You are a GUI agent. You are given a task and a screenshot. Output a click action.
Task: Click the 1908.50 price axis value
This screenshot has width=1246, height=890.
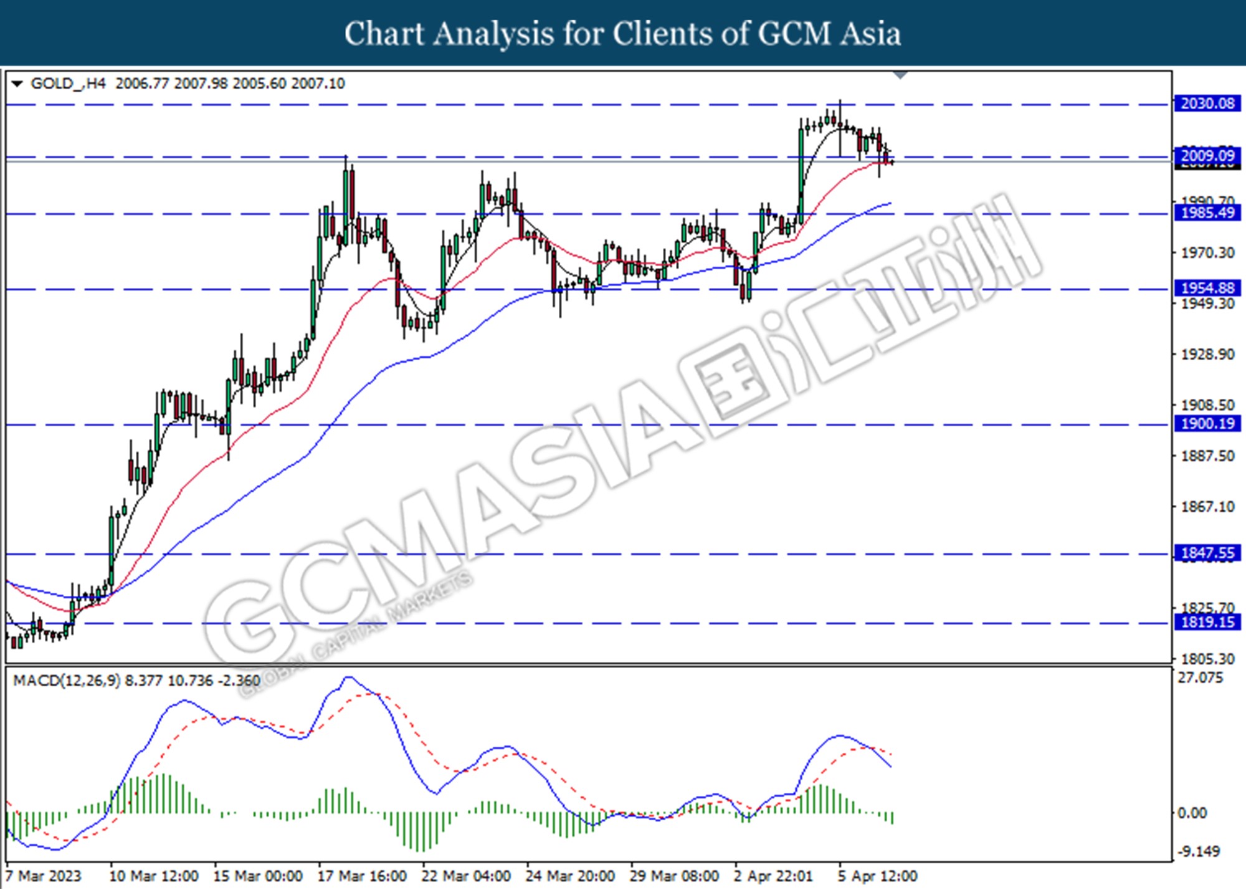point(1208,405)
